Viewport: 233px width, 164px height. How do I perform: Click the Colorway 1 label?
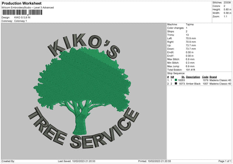click(21, 20)
